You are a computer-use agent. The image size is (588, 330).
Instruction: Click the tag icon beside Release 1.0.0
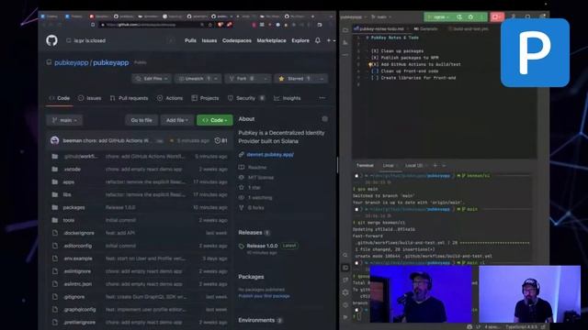pyautogui.click(x=242, y=246)
